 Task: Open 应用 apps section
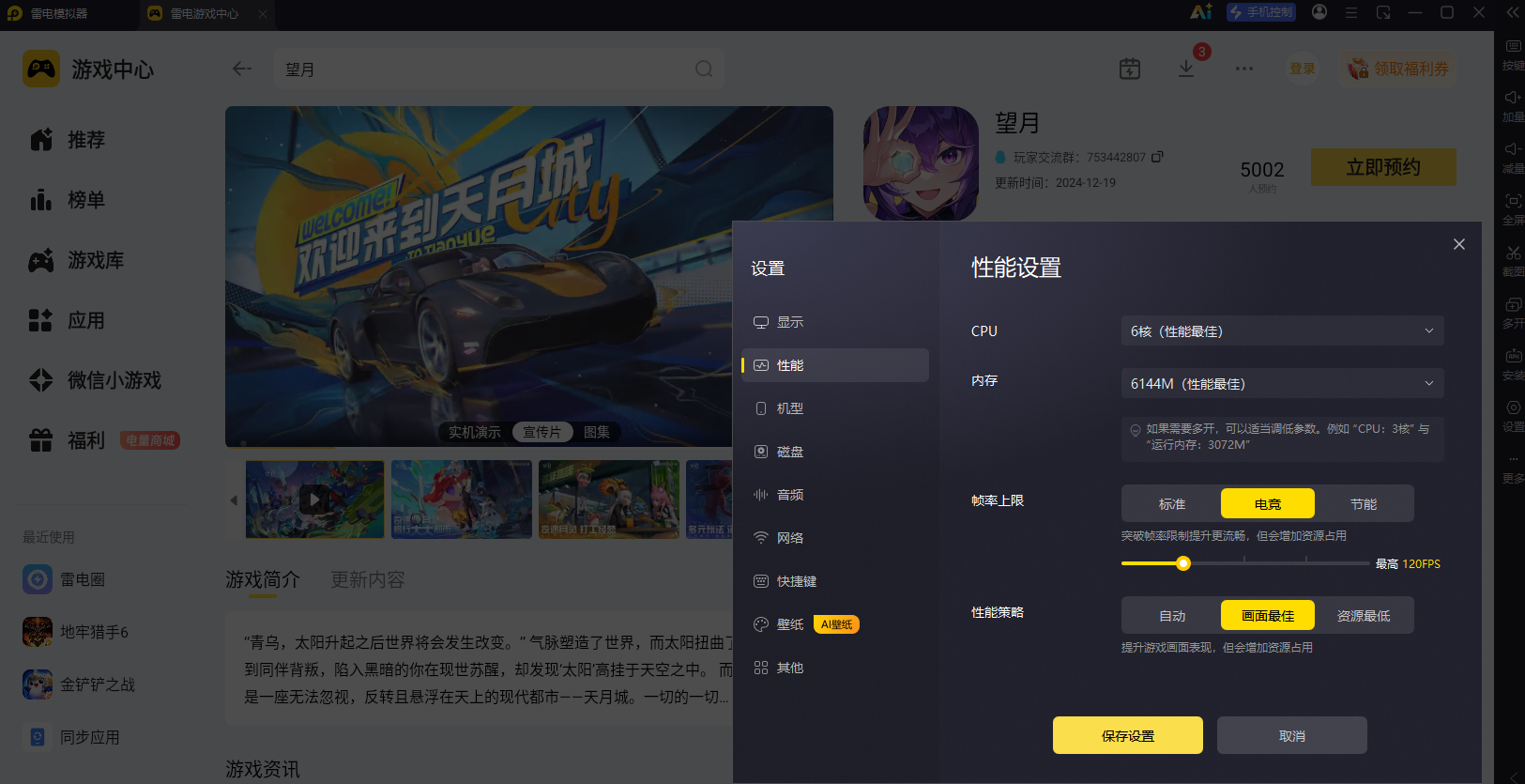[68, 320]
